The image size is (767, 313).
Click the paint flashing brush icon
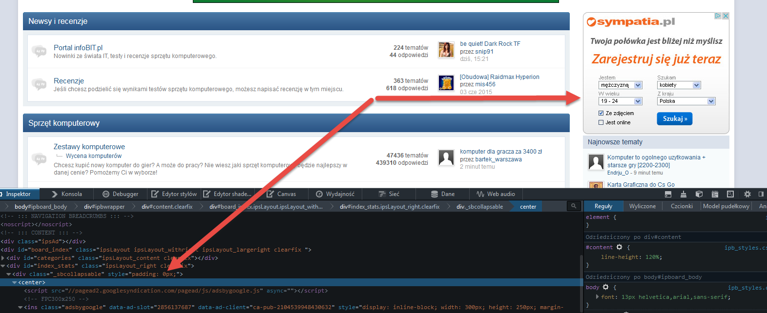coord(684,194)
